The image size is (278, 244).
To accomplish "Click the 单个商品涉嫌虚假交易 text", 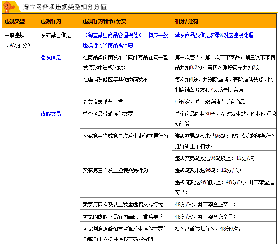I will click(107, 113).
